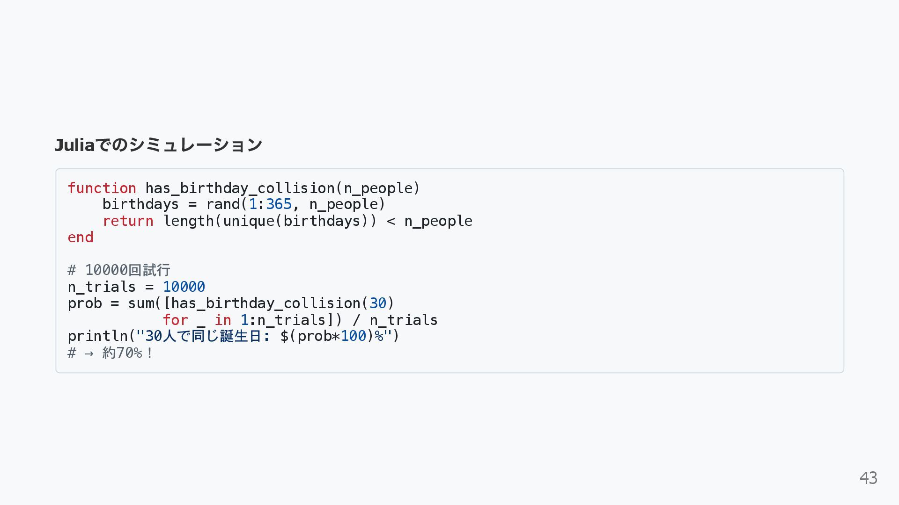Click the string text '30人で同じ誕生日'

pos(203,336)
